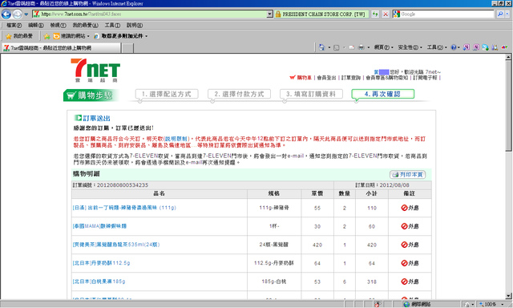Expand the address bar history dropdown
The width and height of the screenshot is (513, 308).
(x=270, y=14)
